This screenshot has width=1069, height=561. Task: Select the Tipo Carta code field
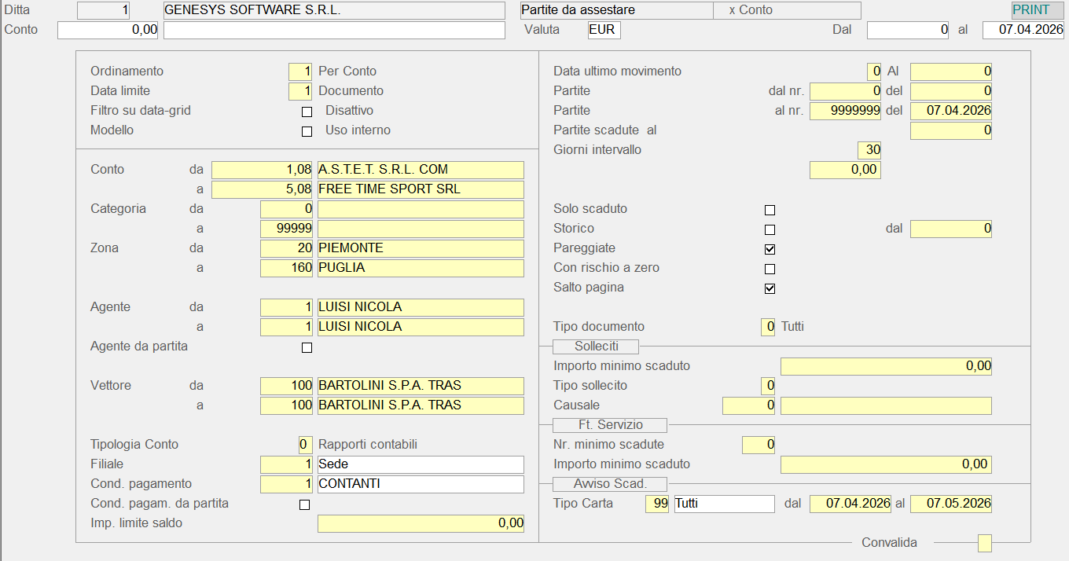[657, 504]
